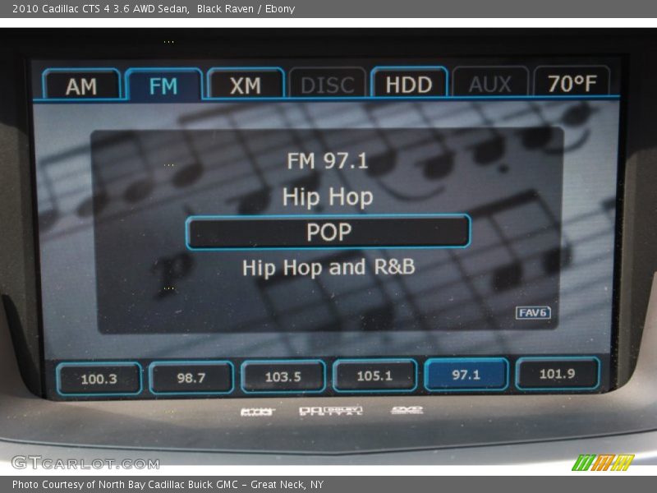Switch to the AM band tab
Viewport: 657px width, 493px height.
(x=80, y=85)
